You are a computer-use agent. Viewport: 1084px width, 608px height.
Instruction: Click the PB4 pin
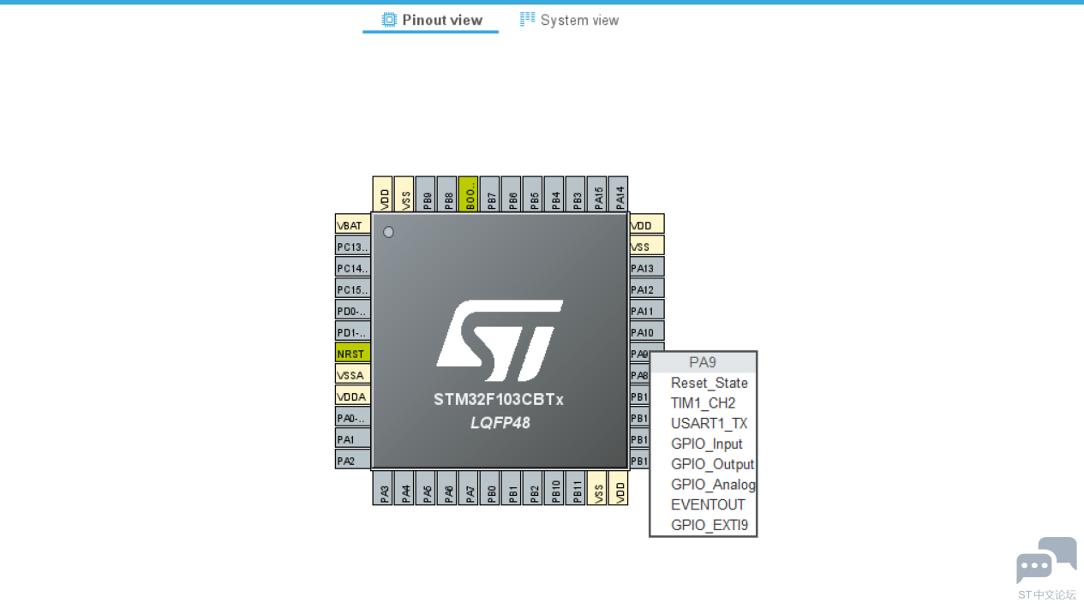click(554, 194)
